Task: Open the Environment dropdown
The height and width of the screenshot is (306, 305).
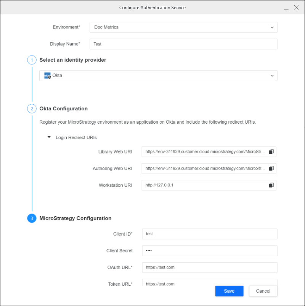Action: click(x=183, y=27)
